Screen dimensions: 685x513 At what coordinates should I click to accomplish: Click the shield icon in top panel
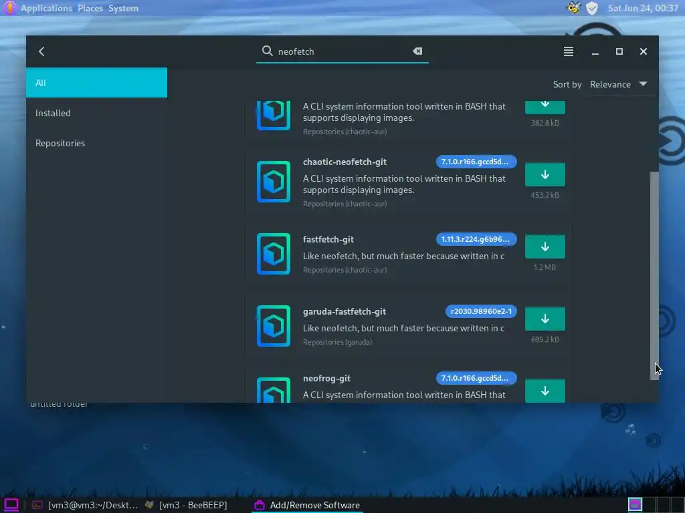[x=592, y=8]
